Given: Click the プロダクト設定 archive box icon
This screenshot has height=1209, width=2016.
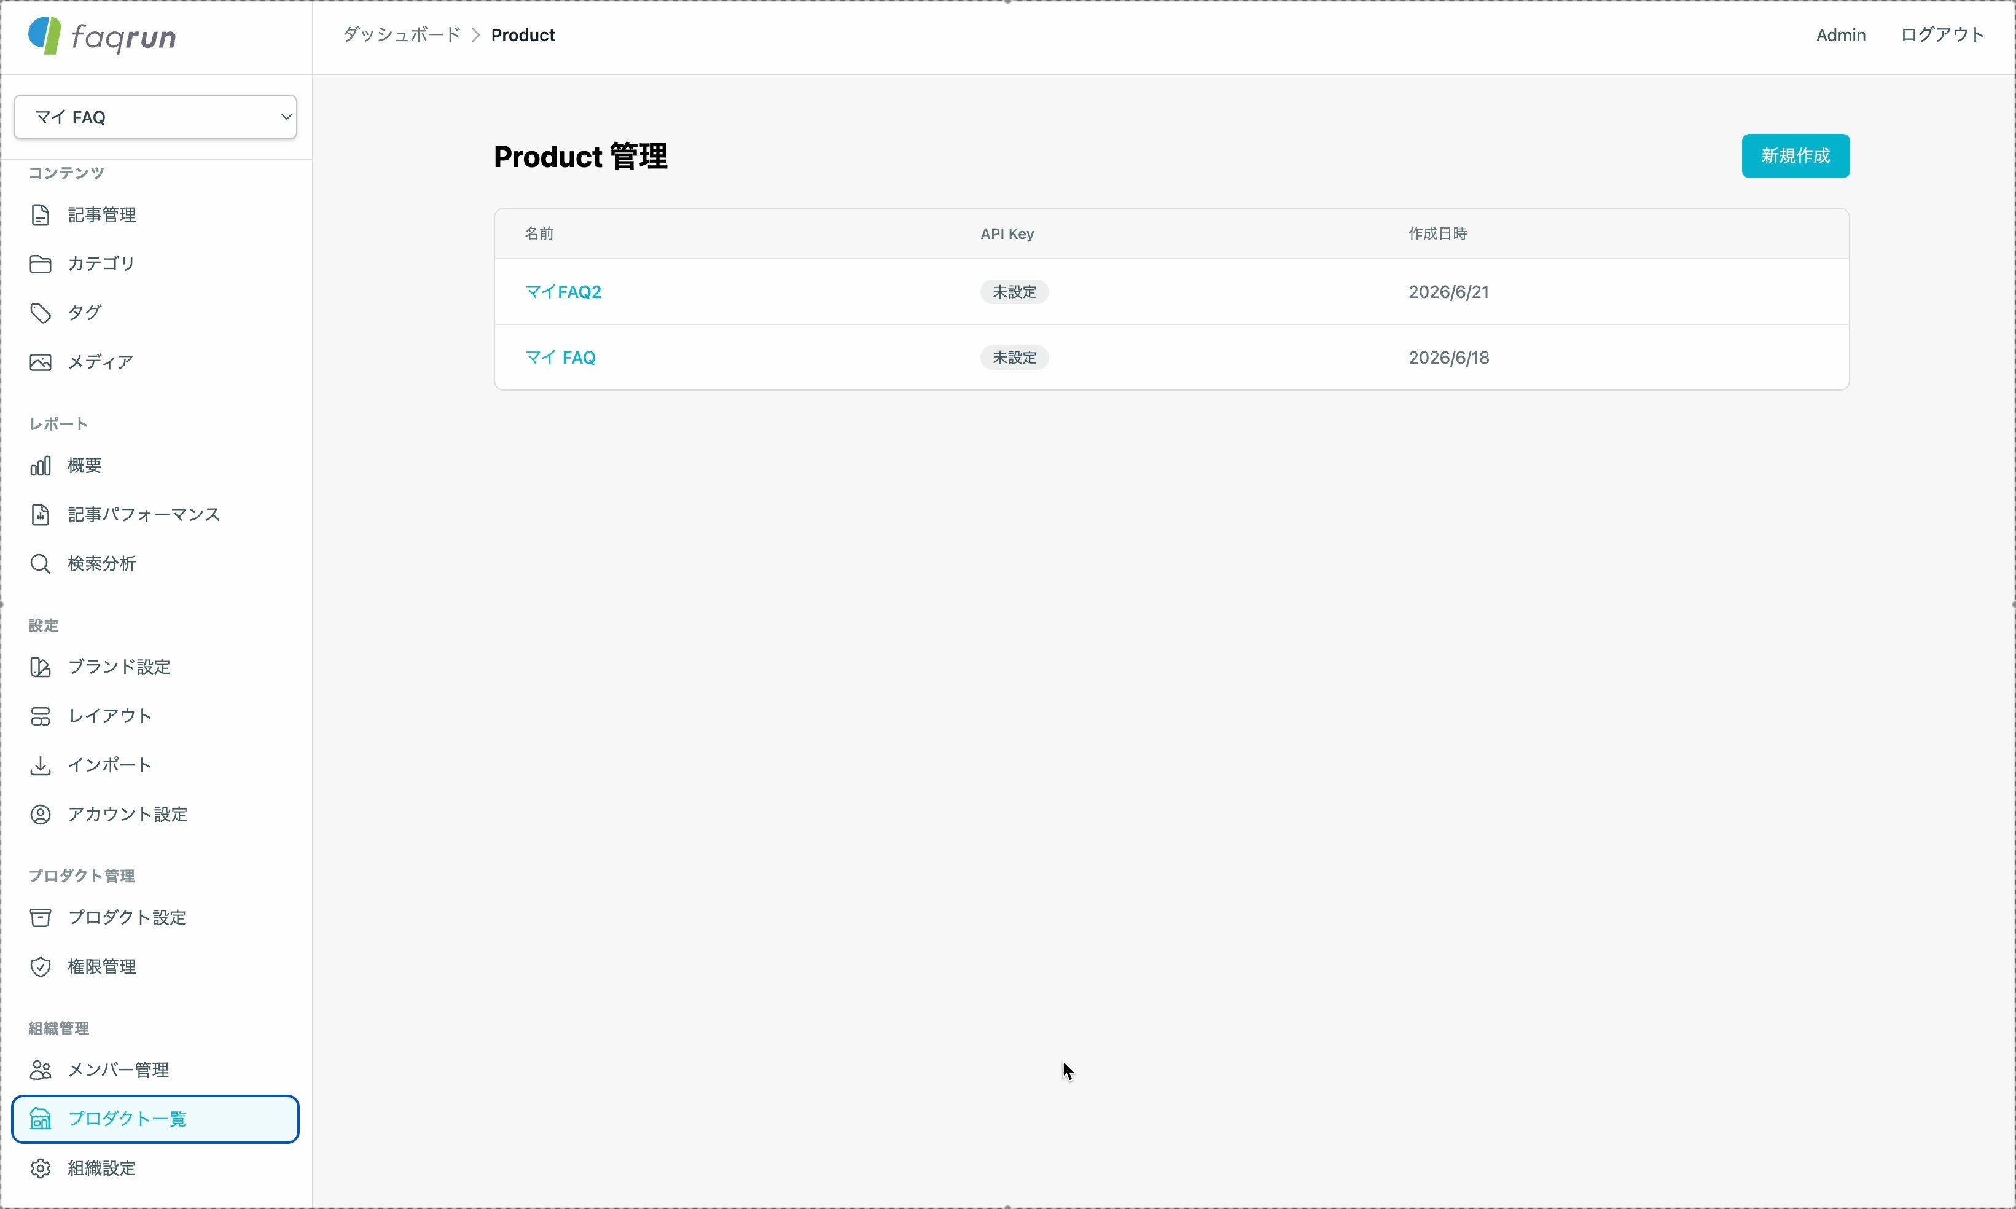Looking at the screenshot, I should point(40,917).
